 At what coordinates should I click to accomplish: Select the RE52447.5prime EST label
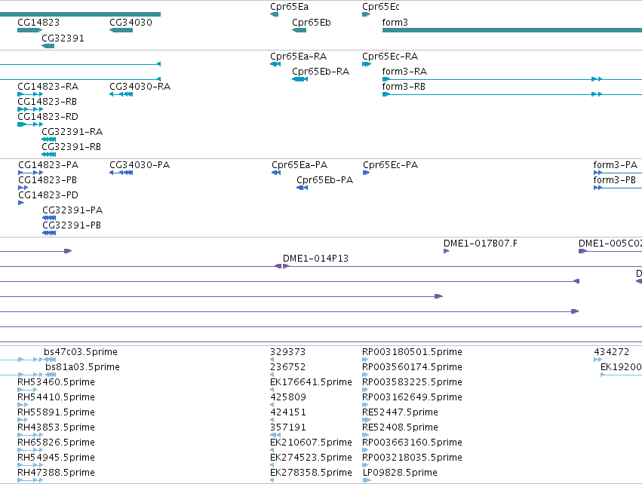pos(400,412)
